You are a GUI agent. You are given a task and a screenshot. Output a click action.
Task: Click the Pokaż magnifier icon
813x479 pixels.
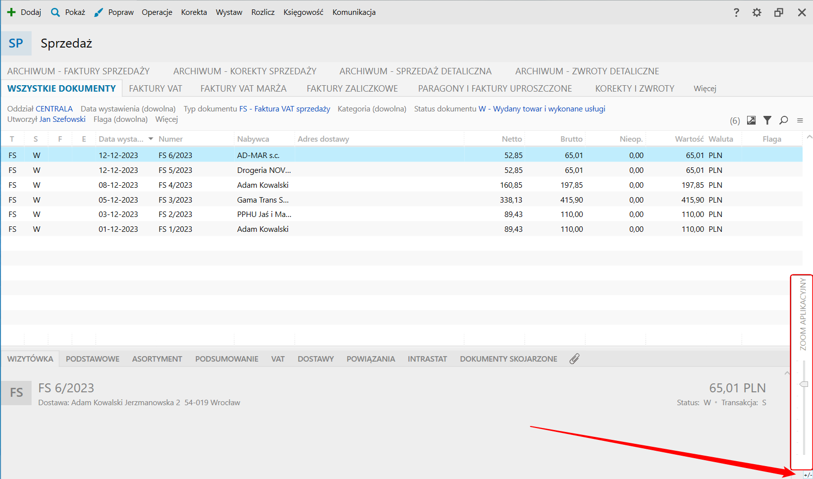[x=55, y=12]
